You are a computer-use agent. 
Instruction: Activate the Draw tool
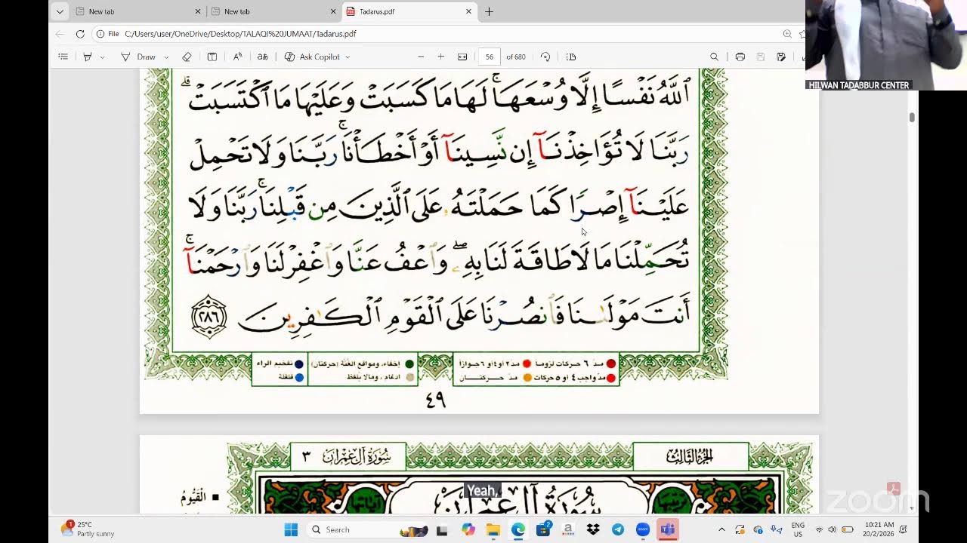tap(138, 57)
